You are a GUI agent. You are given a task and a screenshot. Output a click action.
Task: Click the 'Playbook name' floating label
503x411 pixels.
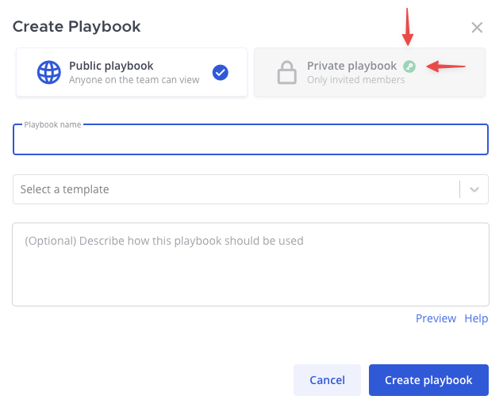pyautogui.click(x=52, y=125)
